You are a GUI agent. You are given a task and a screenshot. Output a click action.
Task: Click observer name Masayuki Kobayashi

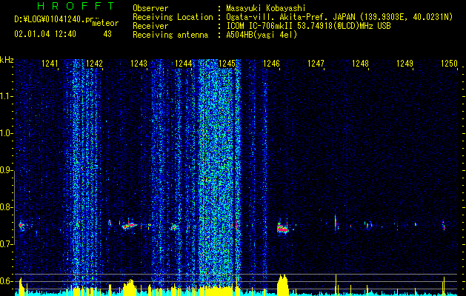click(266, 8)
